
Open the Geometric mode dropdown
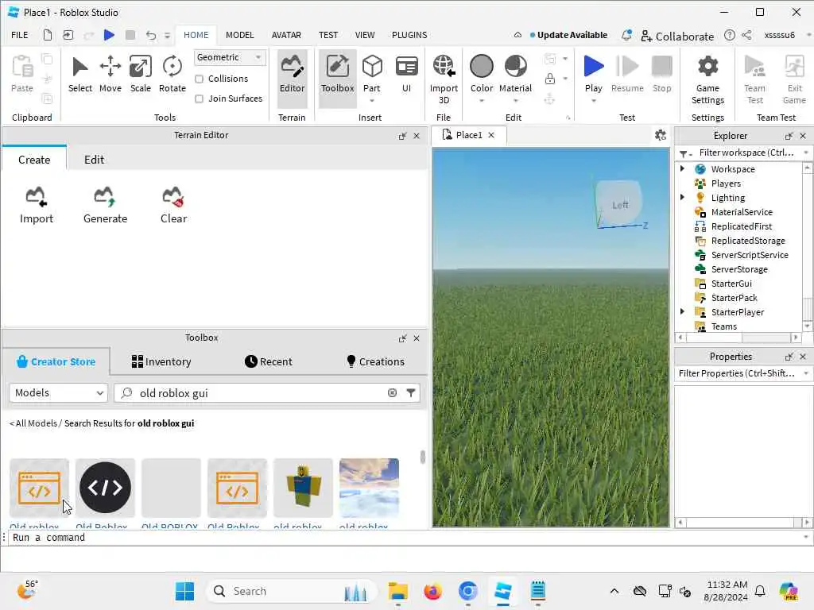click(x=230, y=57)
